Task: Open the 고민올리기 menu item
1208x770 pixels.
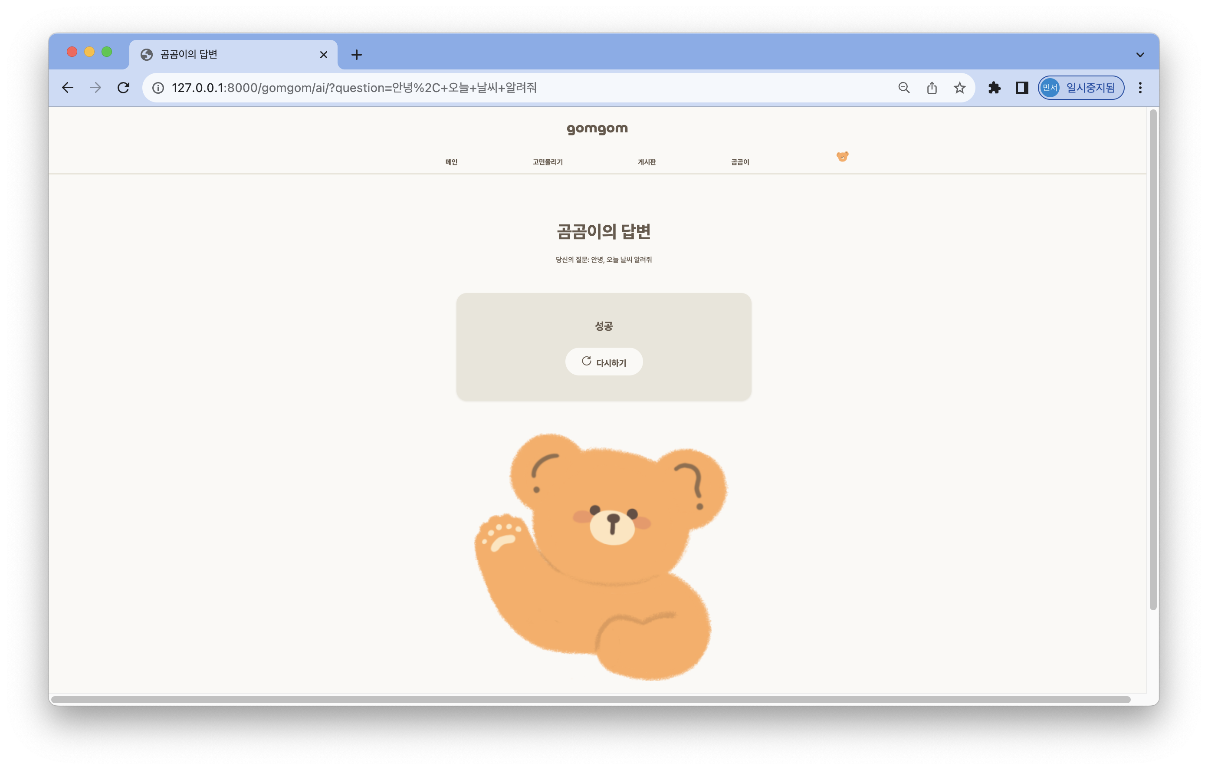Action: click(547, 161)
